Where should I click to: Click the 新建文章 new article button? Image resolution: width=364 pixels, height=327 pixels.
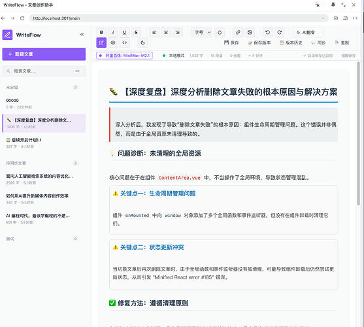(44, 54)
